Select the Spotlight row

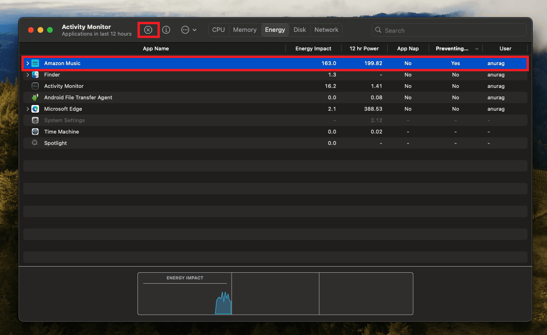pyautogui.click(x=275, y=143)
